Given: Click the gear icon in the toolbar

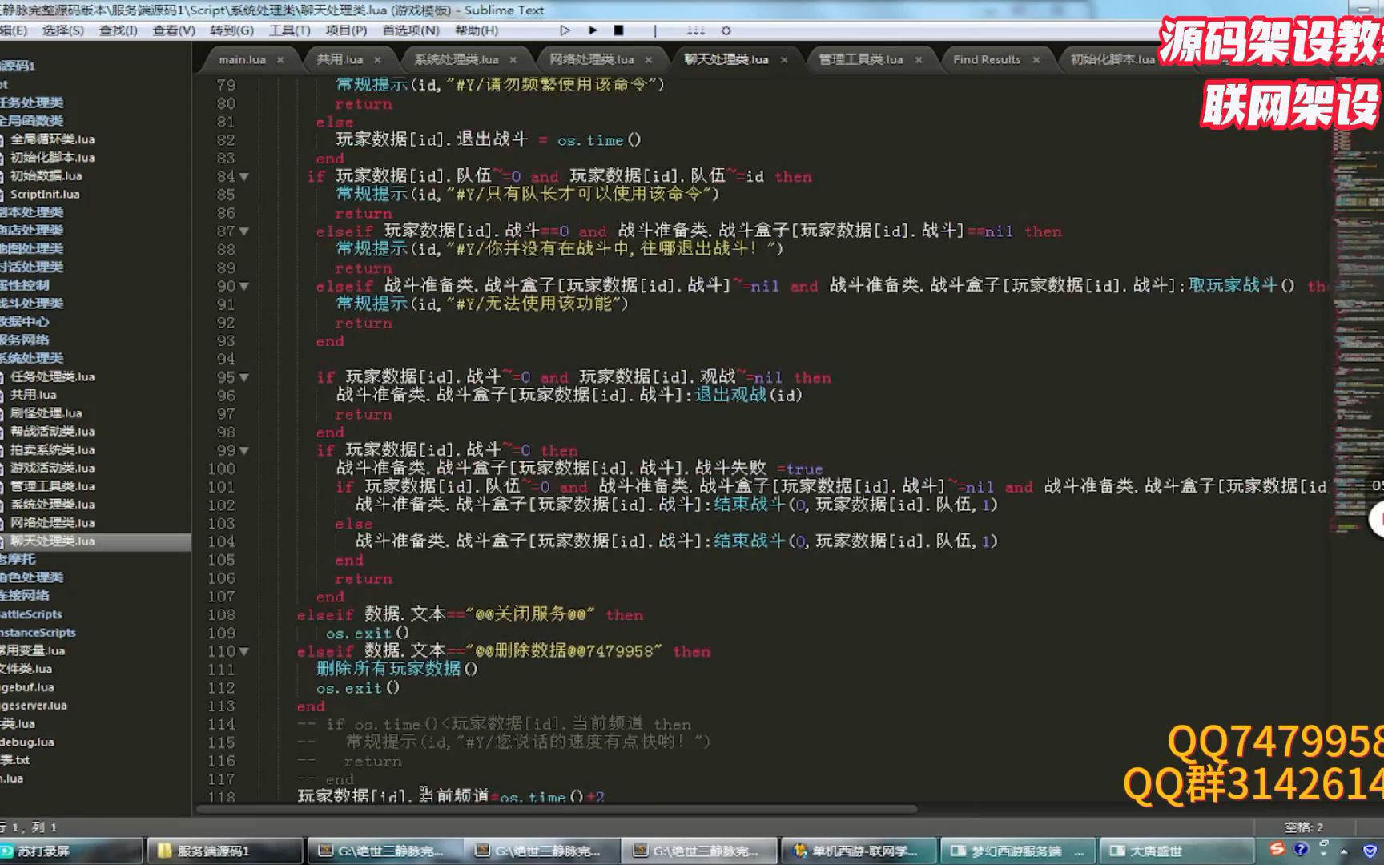Looking at the screenshot, I should 726,30.
